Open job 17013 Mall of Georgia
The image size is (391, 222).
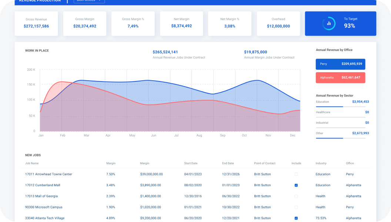tap(41, 196)
